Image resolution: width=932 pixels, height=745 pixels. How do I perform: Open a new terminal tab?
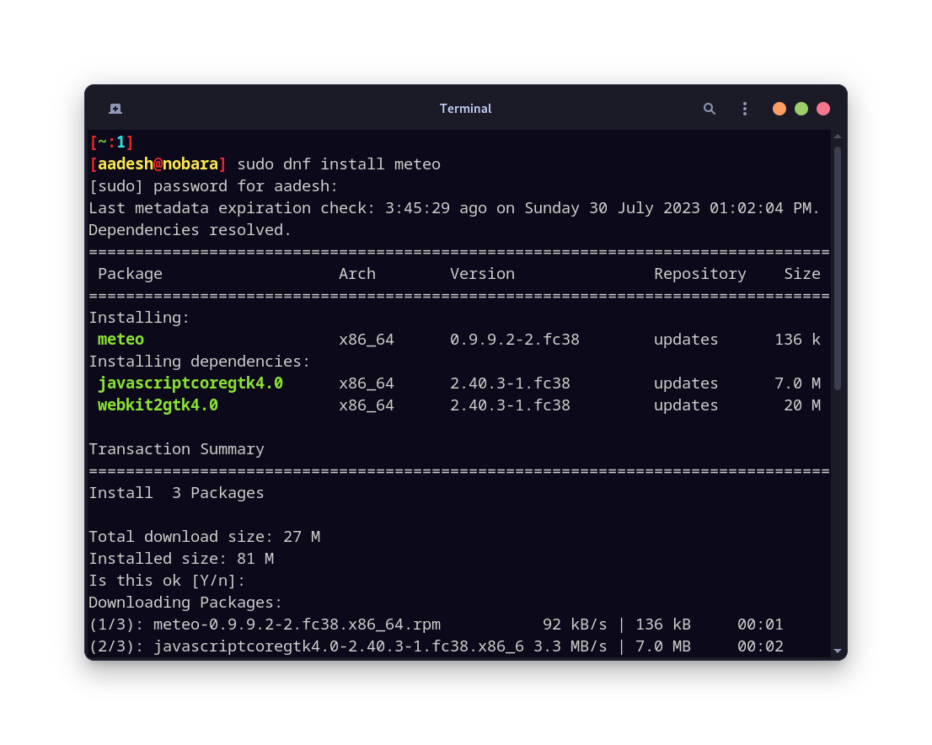click(115, 109)
